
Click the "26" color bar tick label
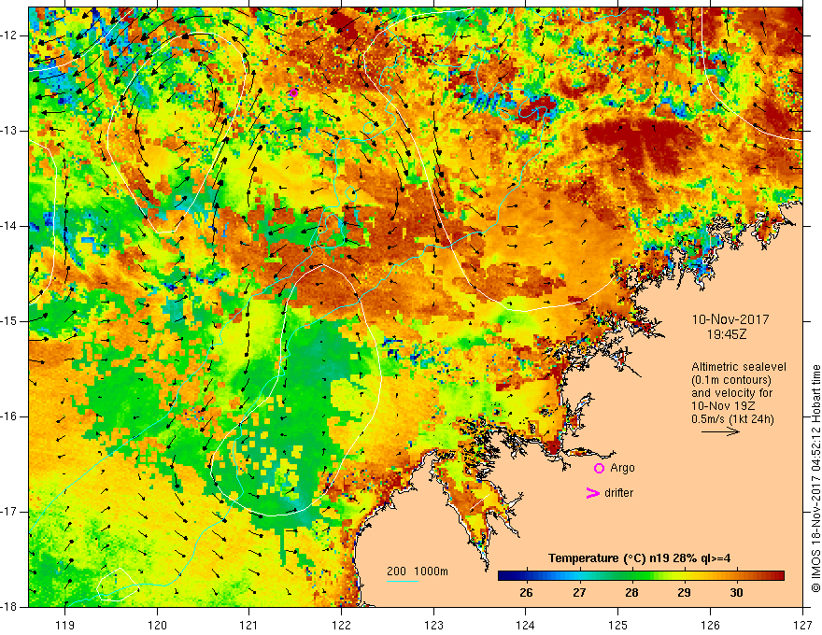click(526, 593)
